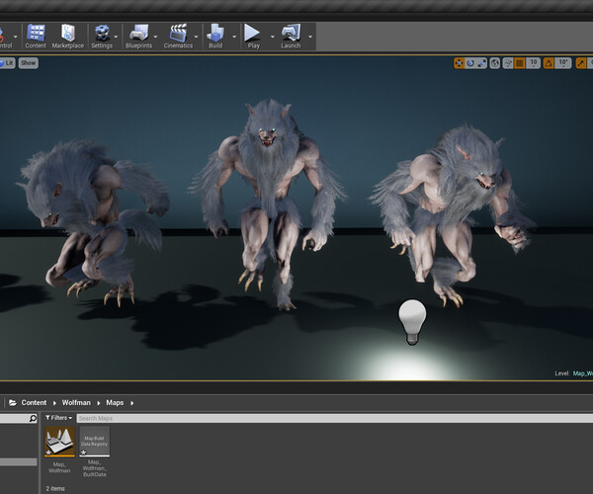Image resolution: width=593 pixels, height=494 pixels.
Task: Open the Content browser from toolbar
Action: [x=36, y=37]
